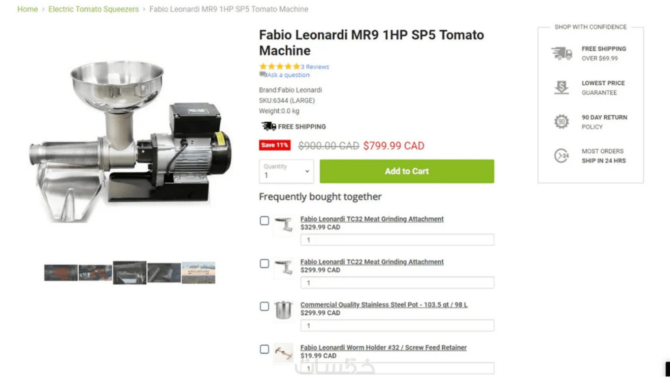Open Electric Tomato Squeezers breadcrumb
Image resolution: width=670 pixels, height=382 pixels.
point(93,9)
